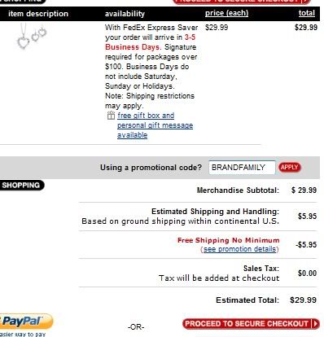
Task: Click the 3-5 Business Days text
Action: 150,42
